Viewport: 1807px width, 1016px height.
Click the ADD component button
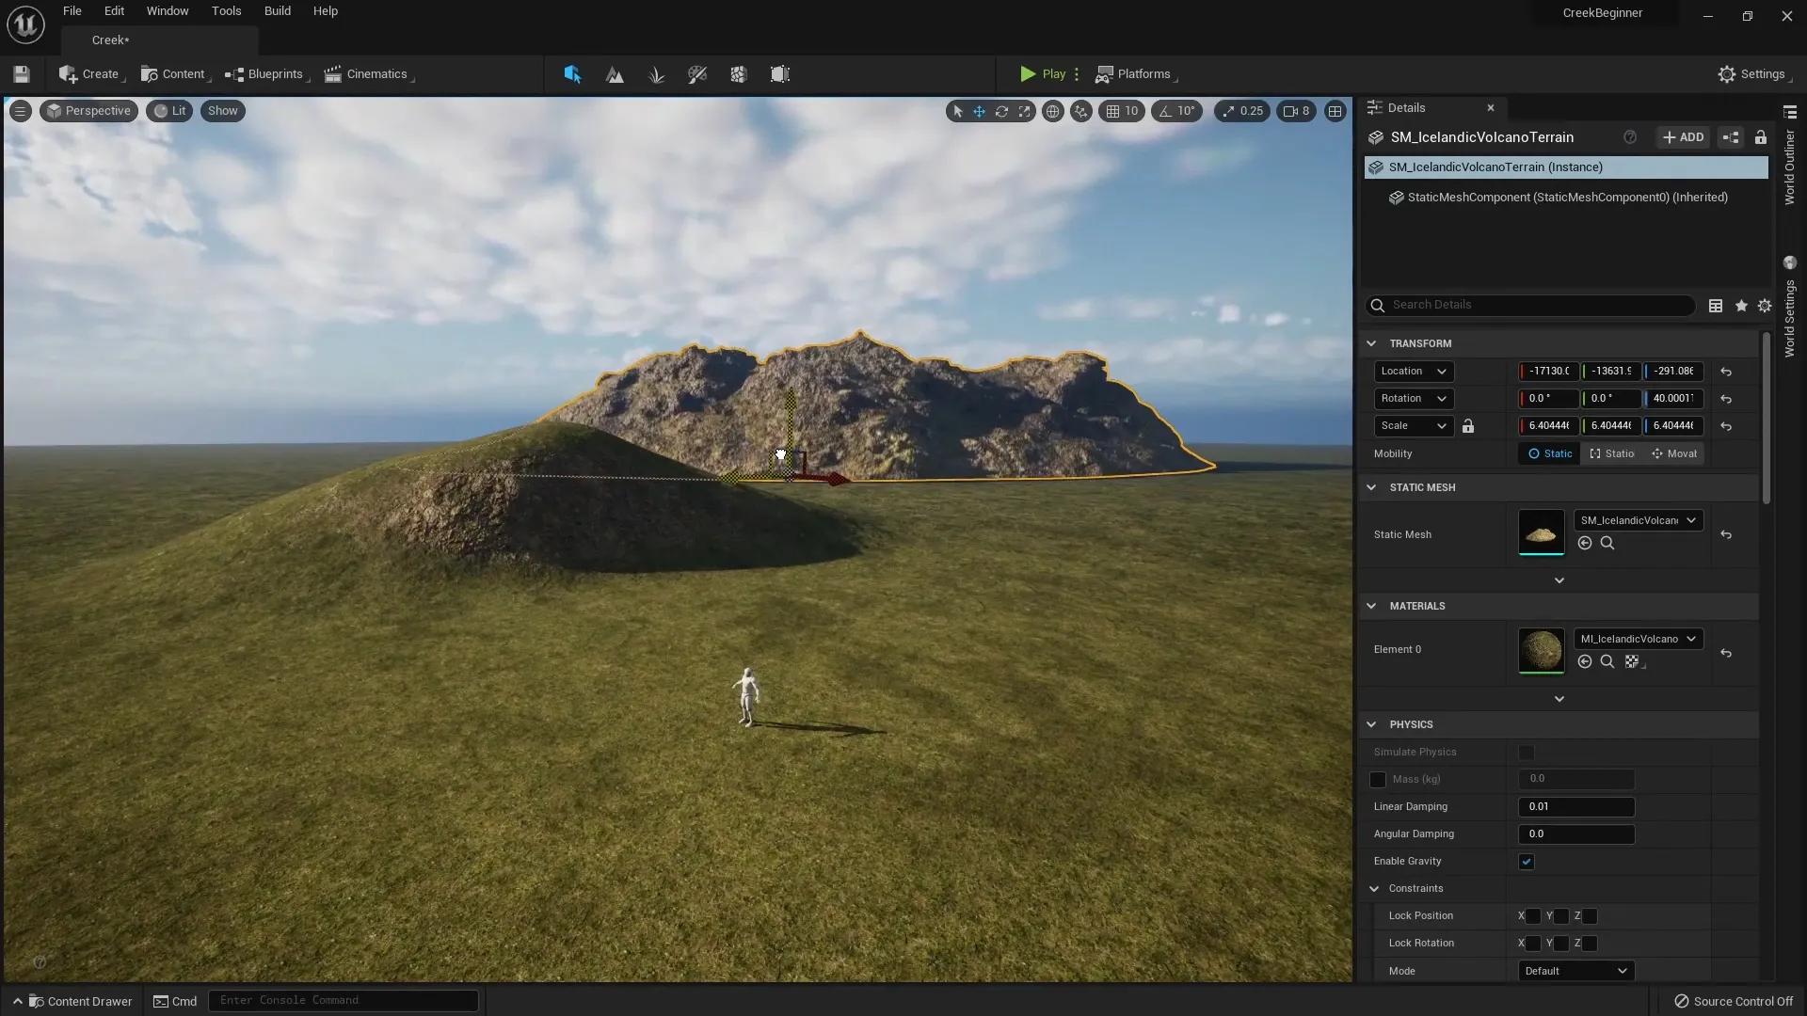pos(1683,137)
